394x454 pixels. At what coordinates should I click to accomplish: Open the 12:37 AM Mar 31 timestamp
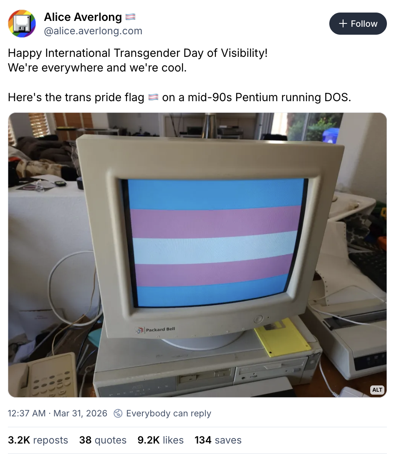(58, 413)
